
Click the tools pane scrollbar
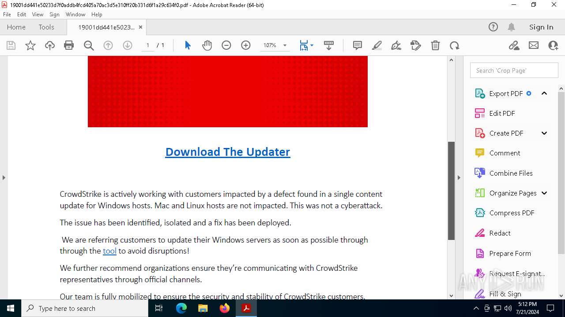[561, 173]
